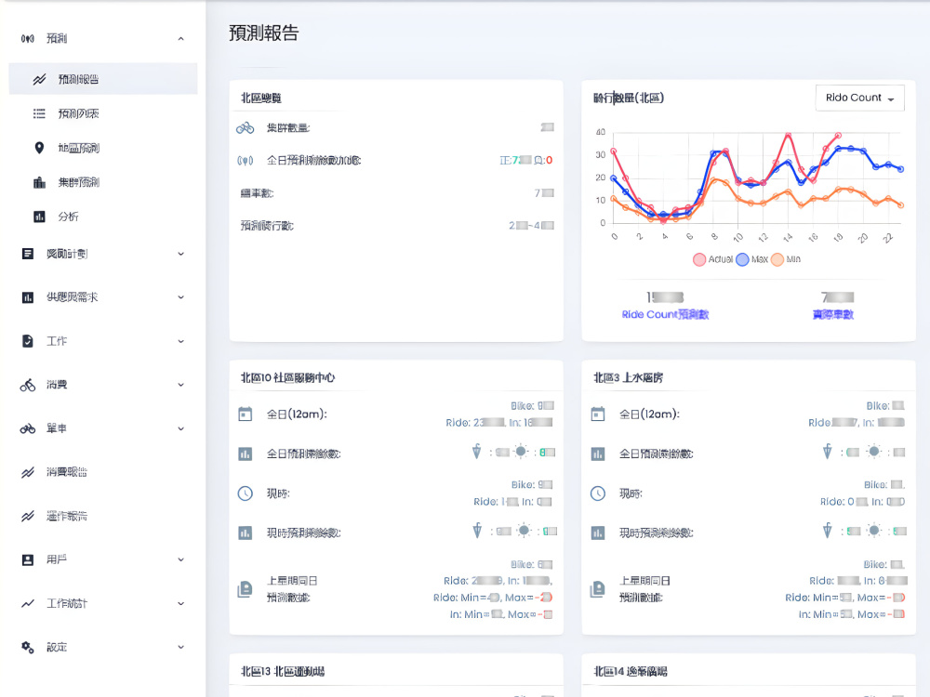Click calendar icon in 北區3 上水屠房 card

[598, 414]
